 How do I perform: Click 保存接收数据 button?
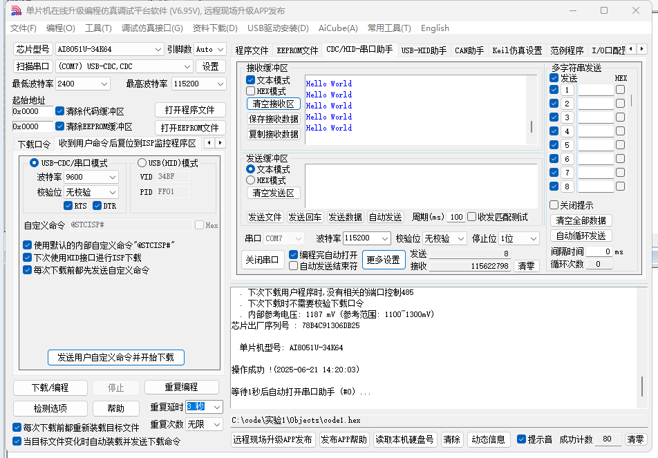[273, 119]
